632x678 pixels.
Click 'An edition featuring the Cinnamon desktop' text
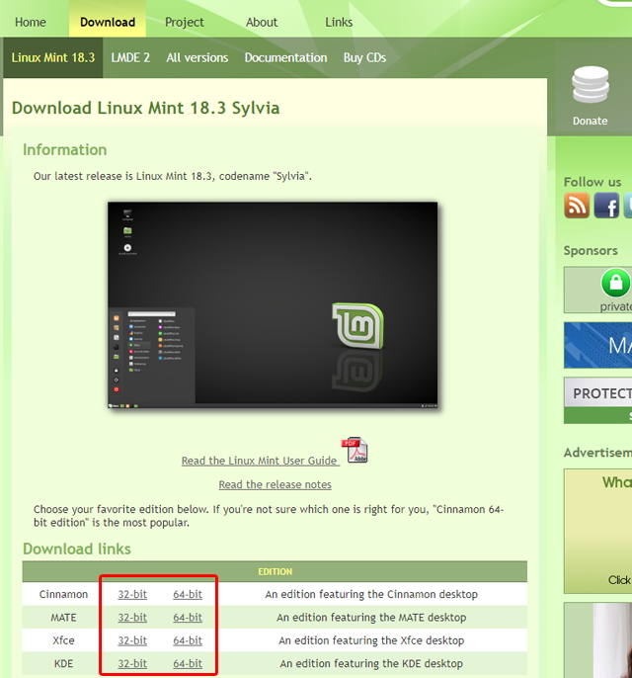point(371,594)
